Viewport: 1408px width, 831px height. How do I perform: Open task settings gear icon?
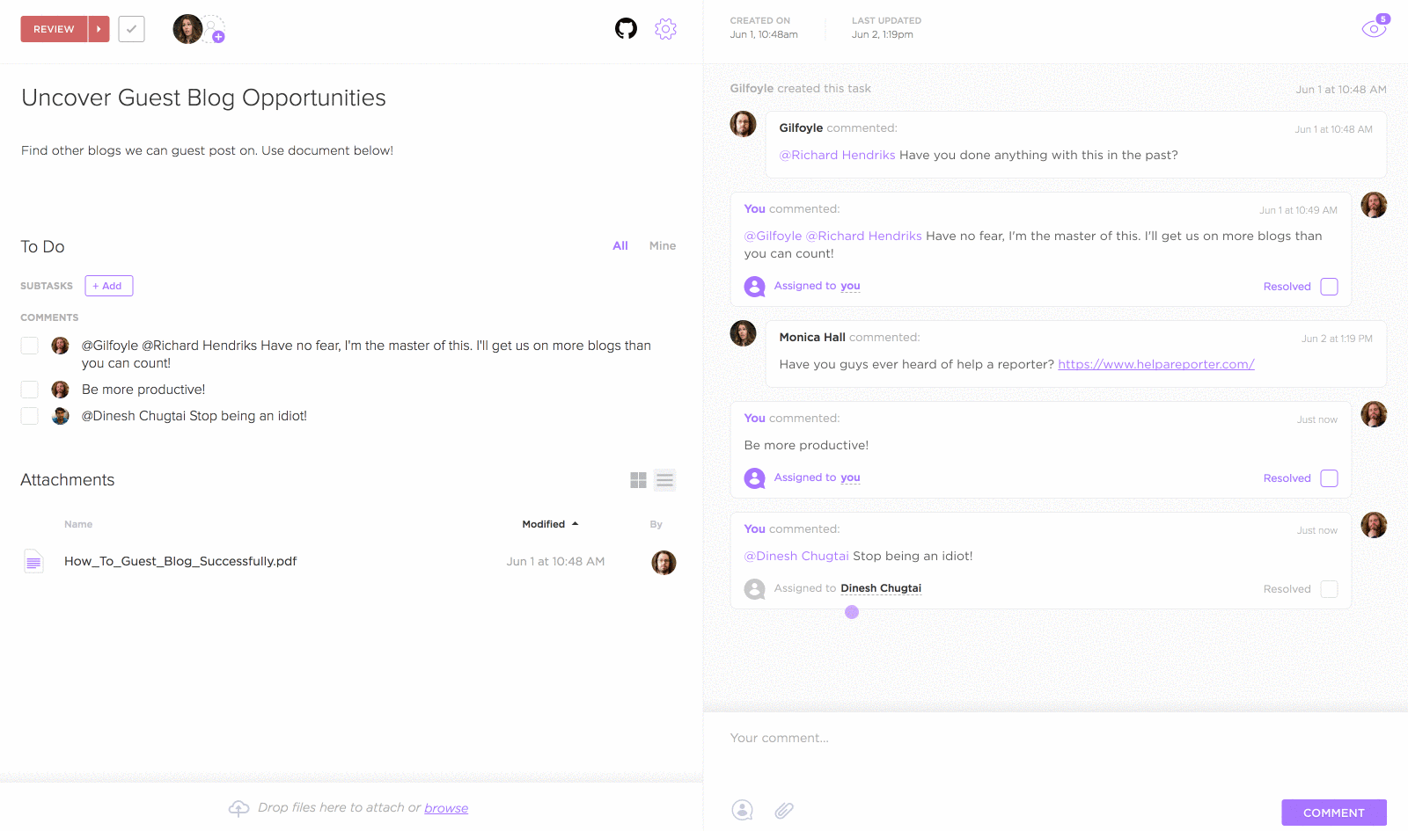coord(665,29)
